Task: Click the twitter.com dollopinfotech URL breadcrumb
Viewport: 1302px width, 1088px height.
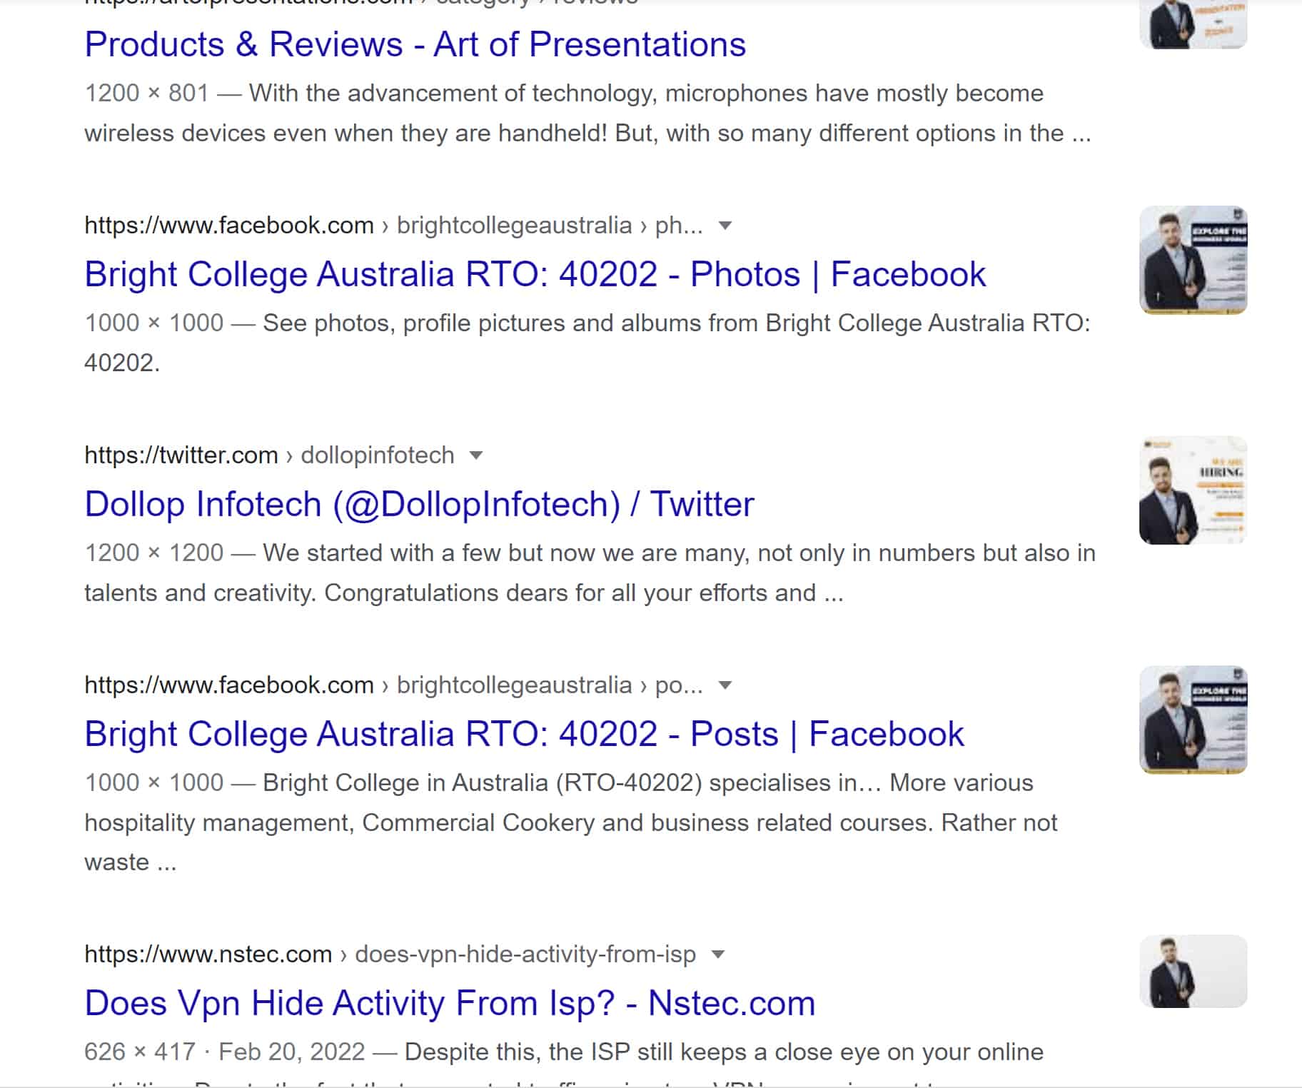Action: [269, 455]
